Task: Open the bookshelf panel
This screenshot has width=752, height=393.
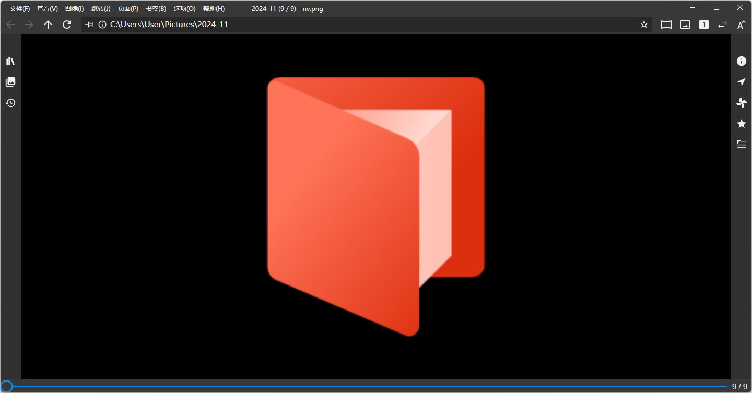Action: point(10,61)
